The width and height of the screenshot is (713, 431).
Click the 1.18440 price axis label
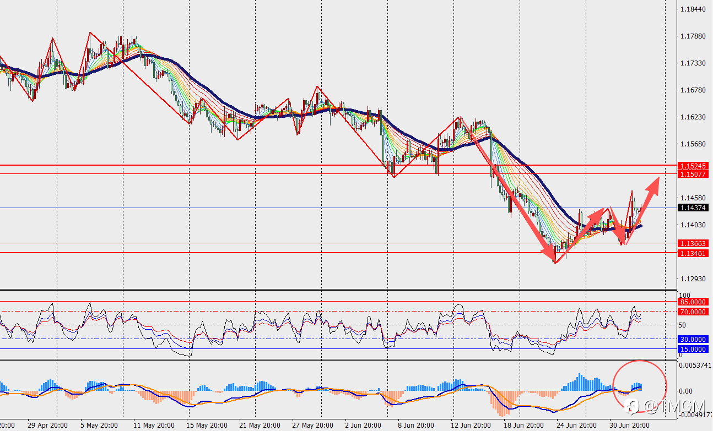[693, 9]
